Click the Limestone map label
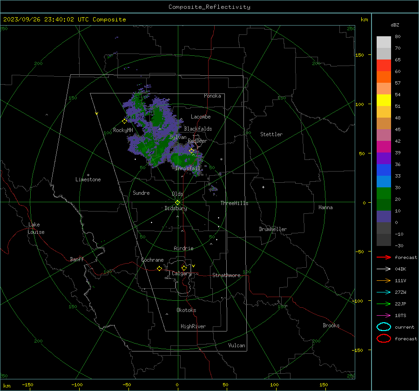The image size is (419, 391). (88, 179)
